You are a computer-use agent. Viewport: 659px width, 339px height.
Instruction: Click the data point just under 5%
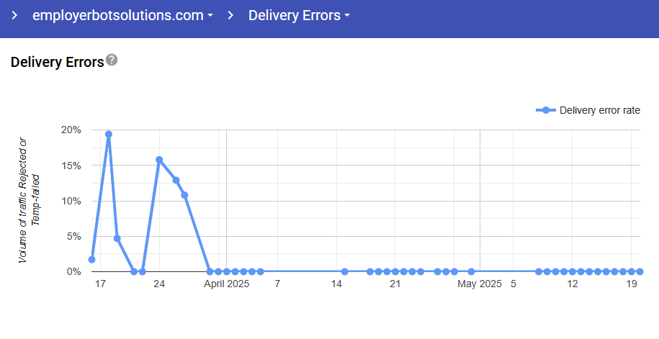click(117, 238)
